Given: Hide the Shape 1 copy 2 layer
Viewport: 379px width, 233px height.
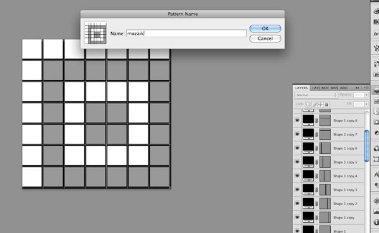Looking at the screenshot, I should point(298,203).
